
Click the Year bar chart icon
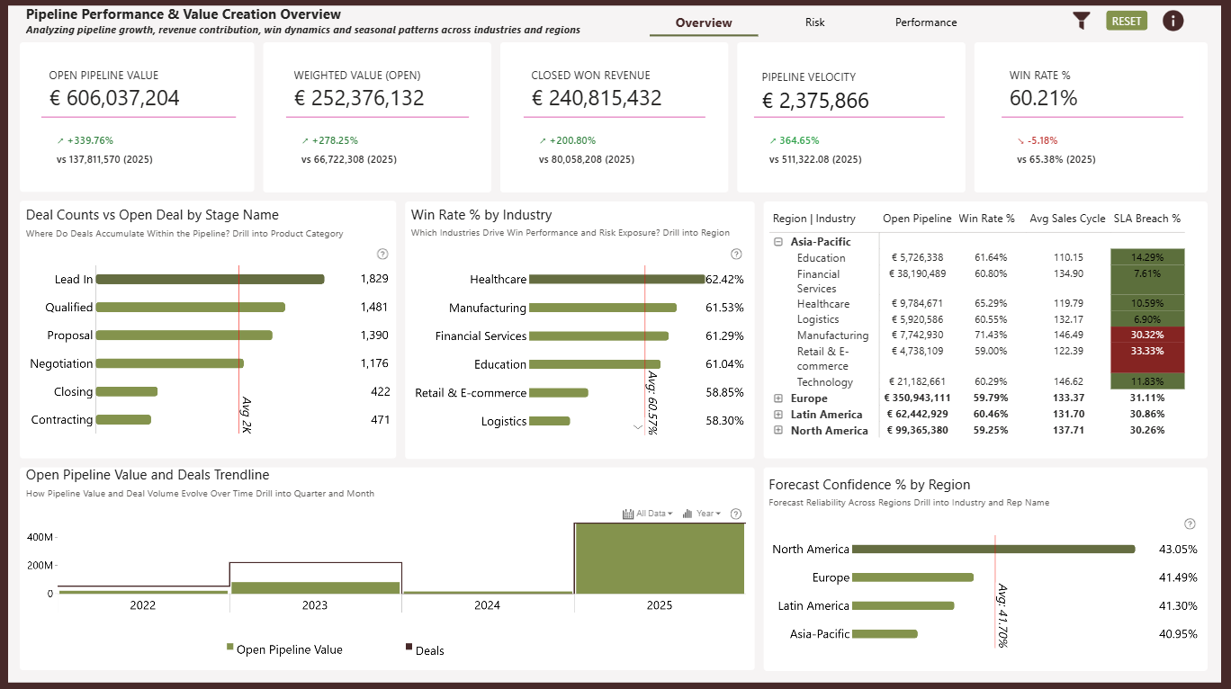click(687, 514)
